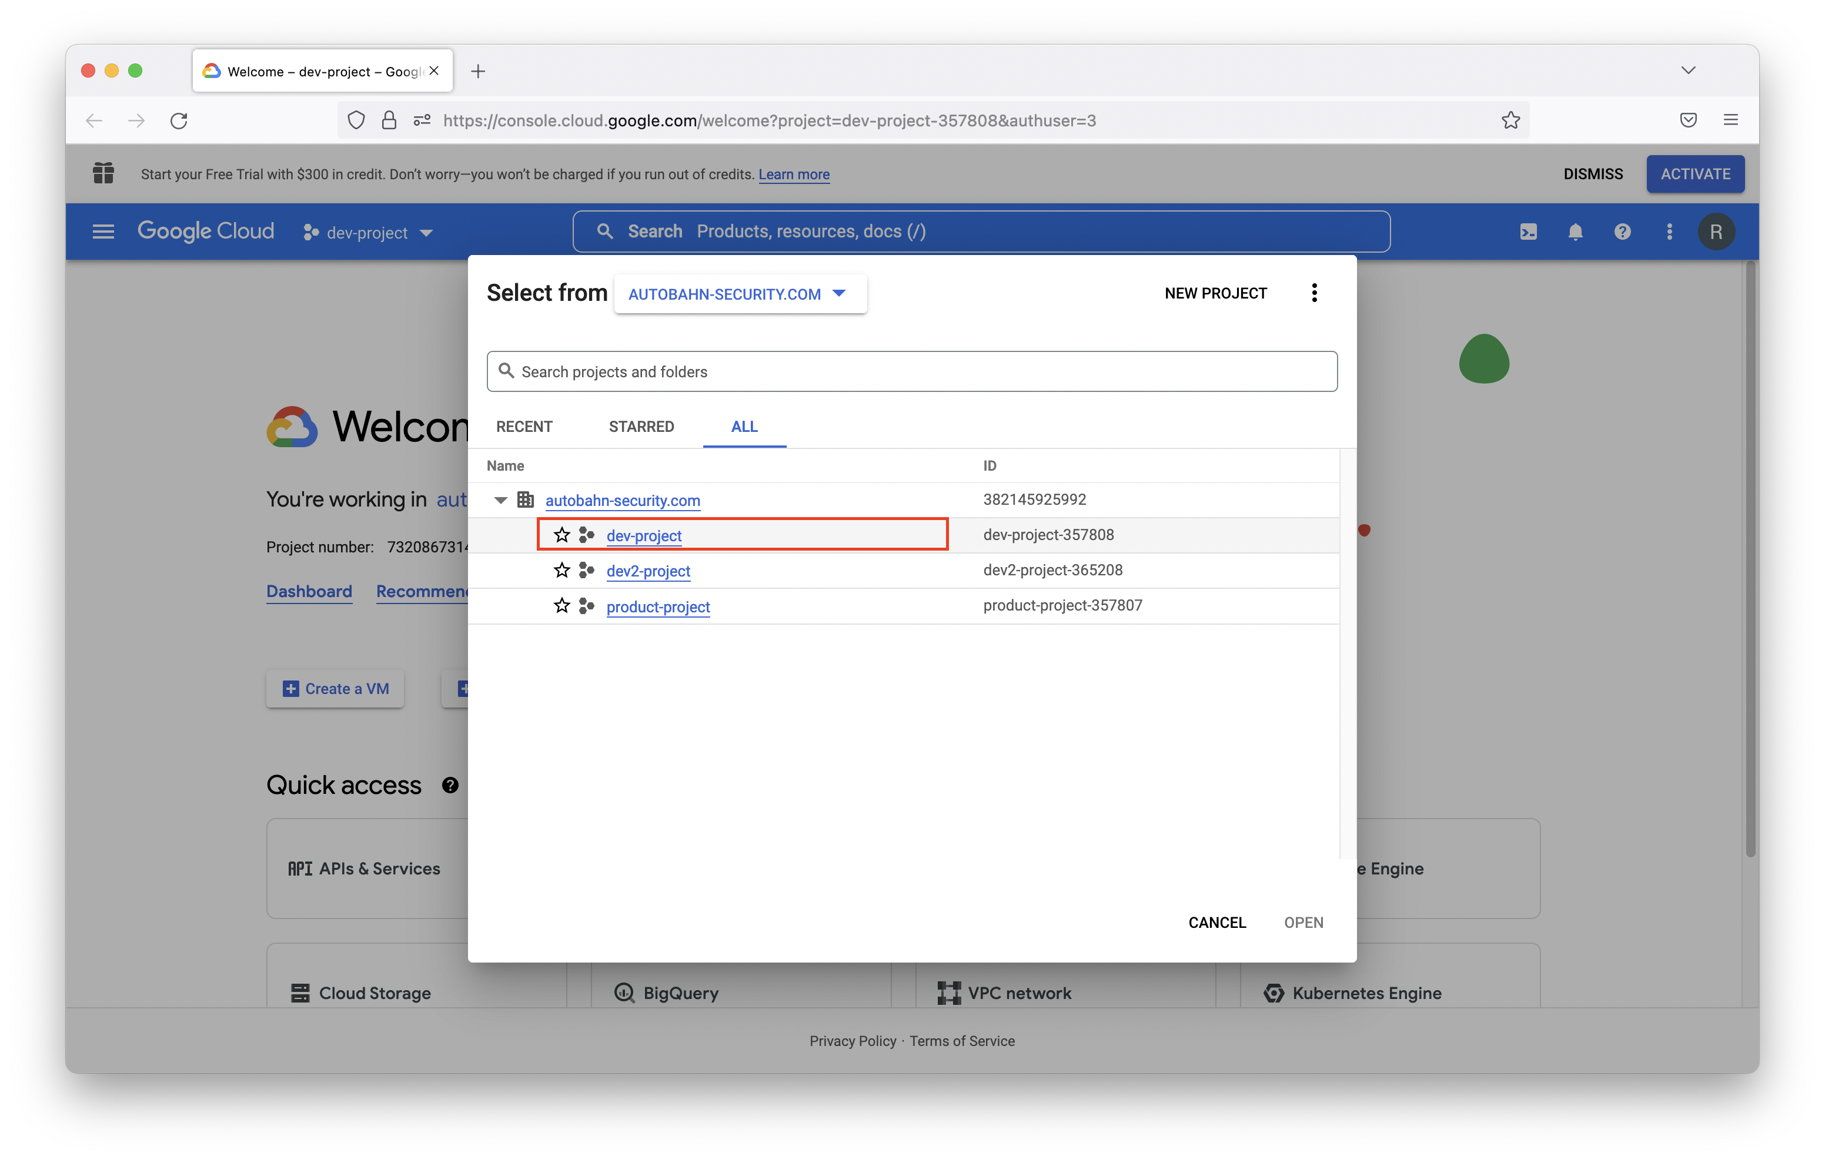Click the ACTIVATE free trial button
Image resolution: width=1825 pixels, height=1160 pixels.
click(1694, 173)
